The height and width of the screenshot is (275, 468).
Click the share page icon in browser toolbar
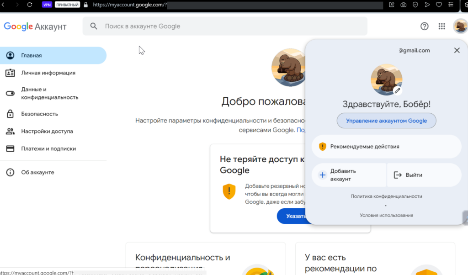(x=391, y=5)
